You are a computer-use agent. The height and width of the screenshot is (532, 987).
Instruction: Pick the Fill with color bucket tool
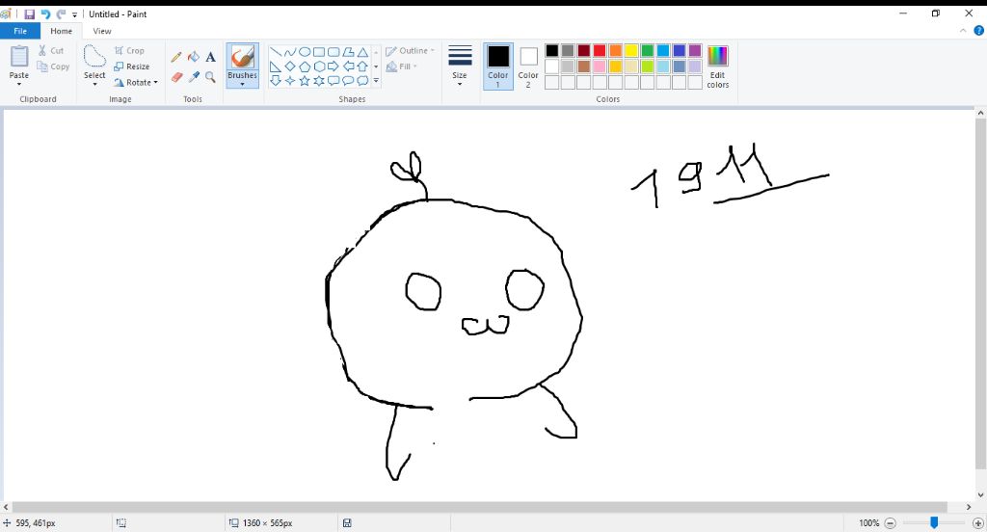(193, 57)
